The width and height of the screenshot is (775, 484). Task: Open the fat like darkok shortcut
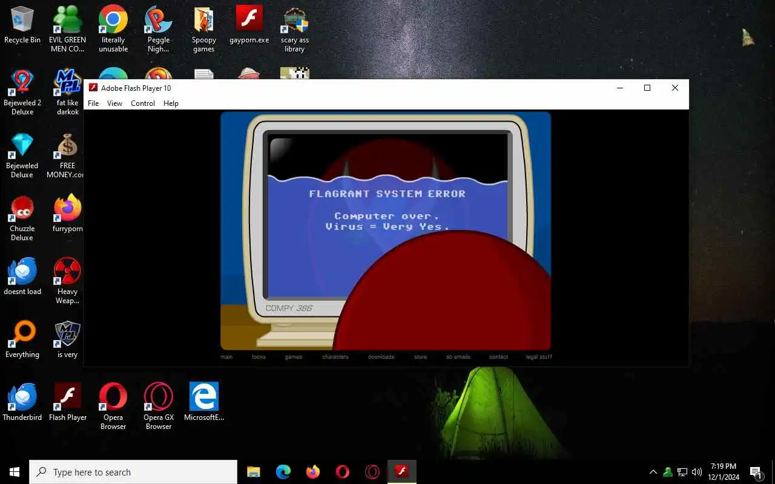point(68,91)
